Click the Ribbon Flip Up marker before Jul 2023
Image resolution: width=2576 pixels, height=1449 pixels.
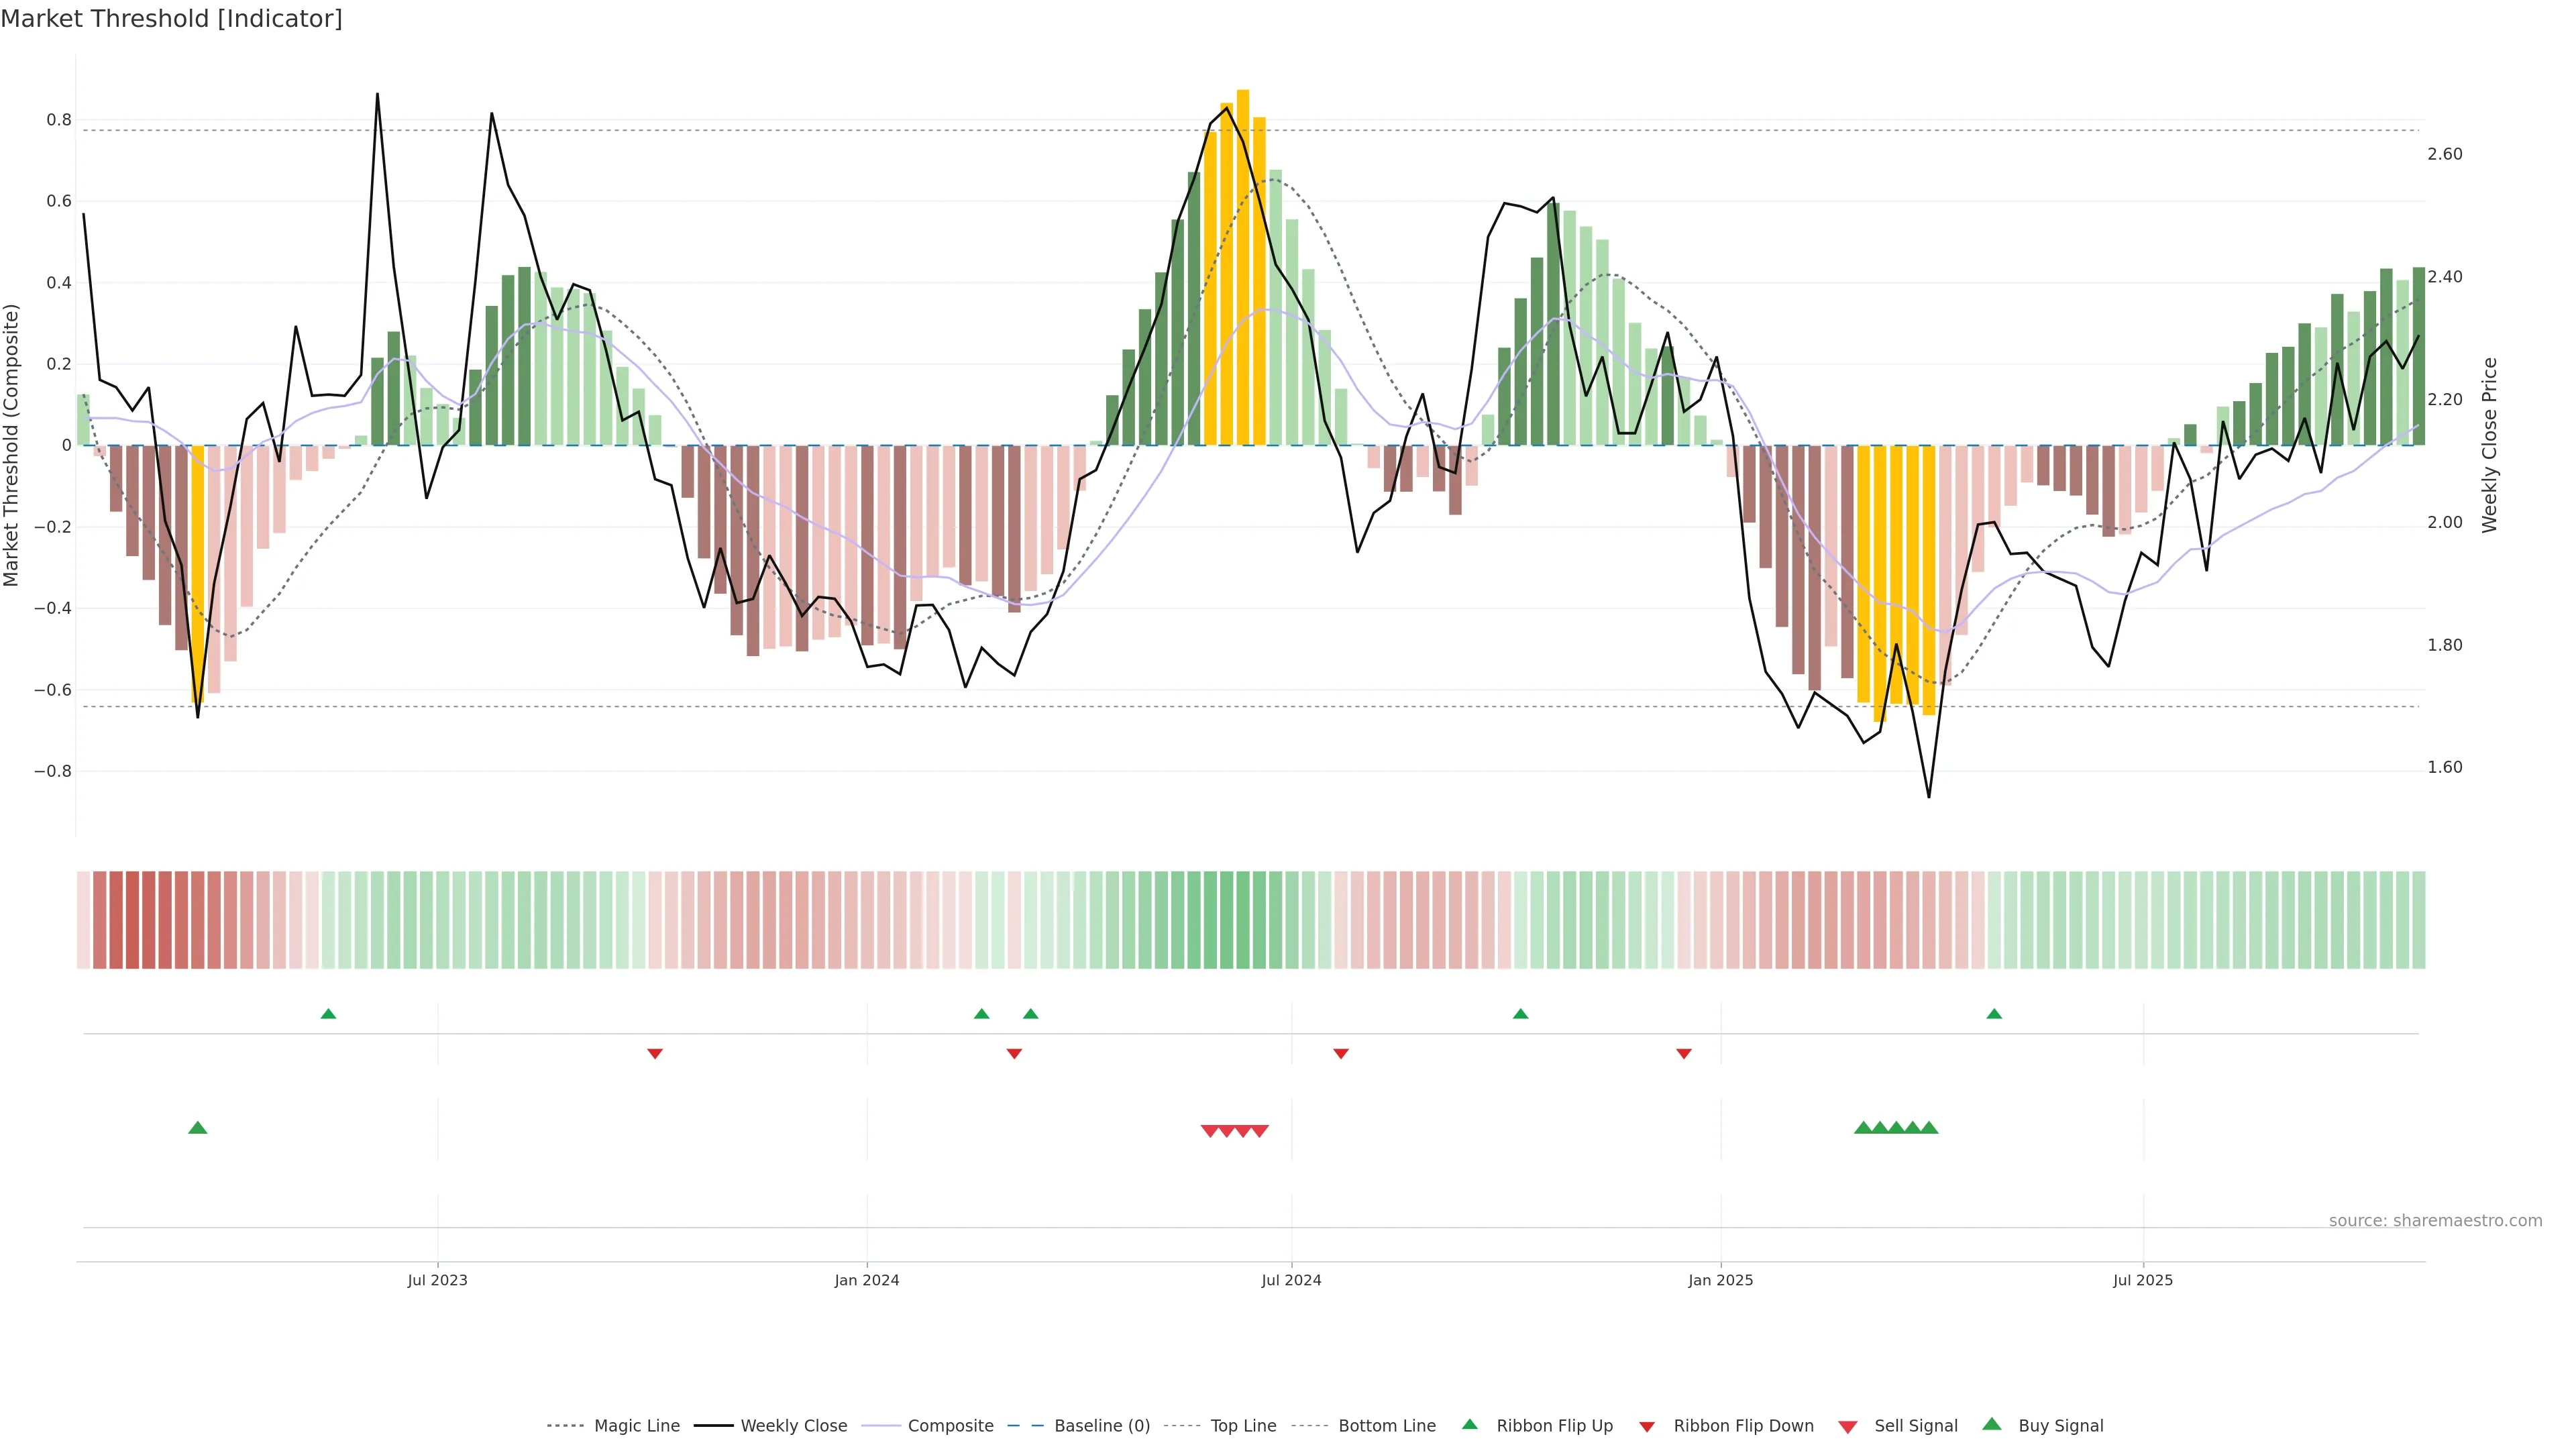coord(328,1014)
